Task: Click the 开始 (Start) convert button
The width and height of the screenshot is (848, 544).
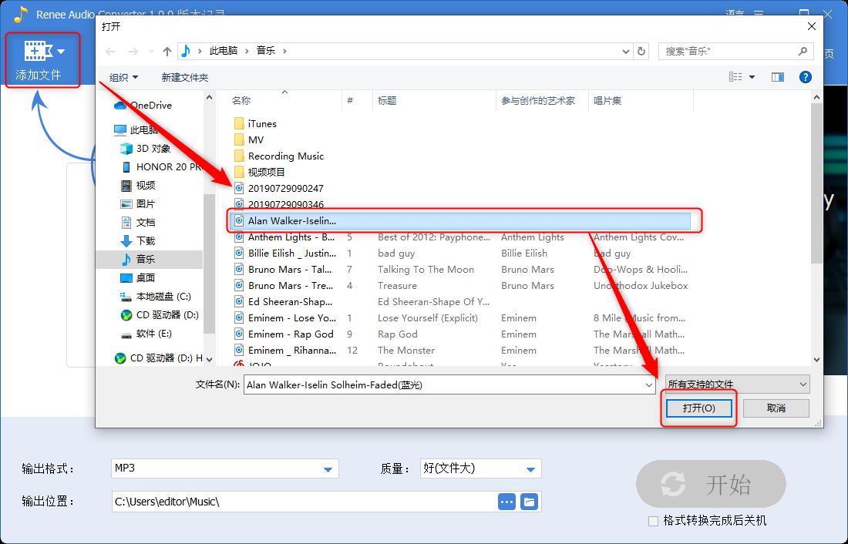Action: (711, 484)
